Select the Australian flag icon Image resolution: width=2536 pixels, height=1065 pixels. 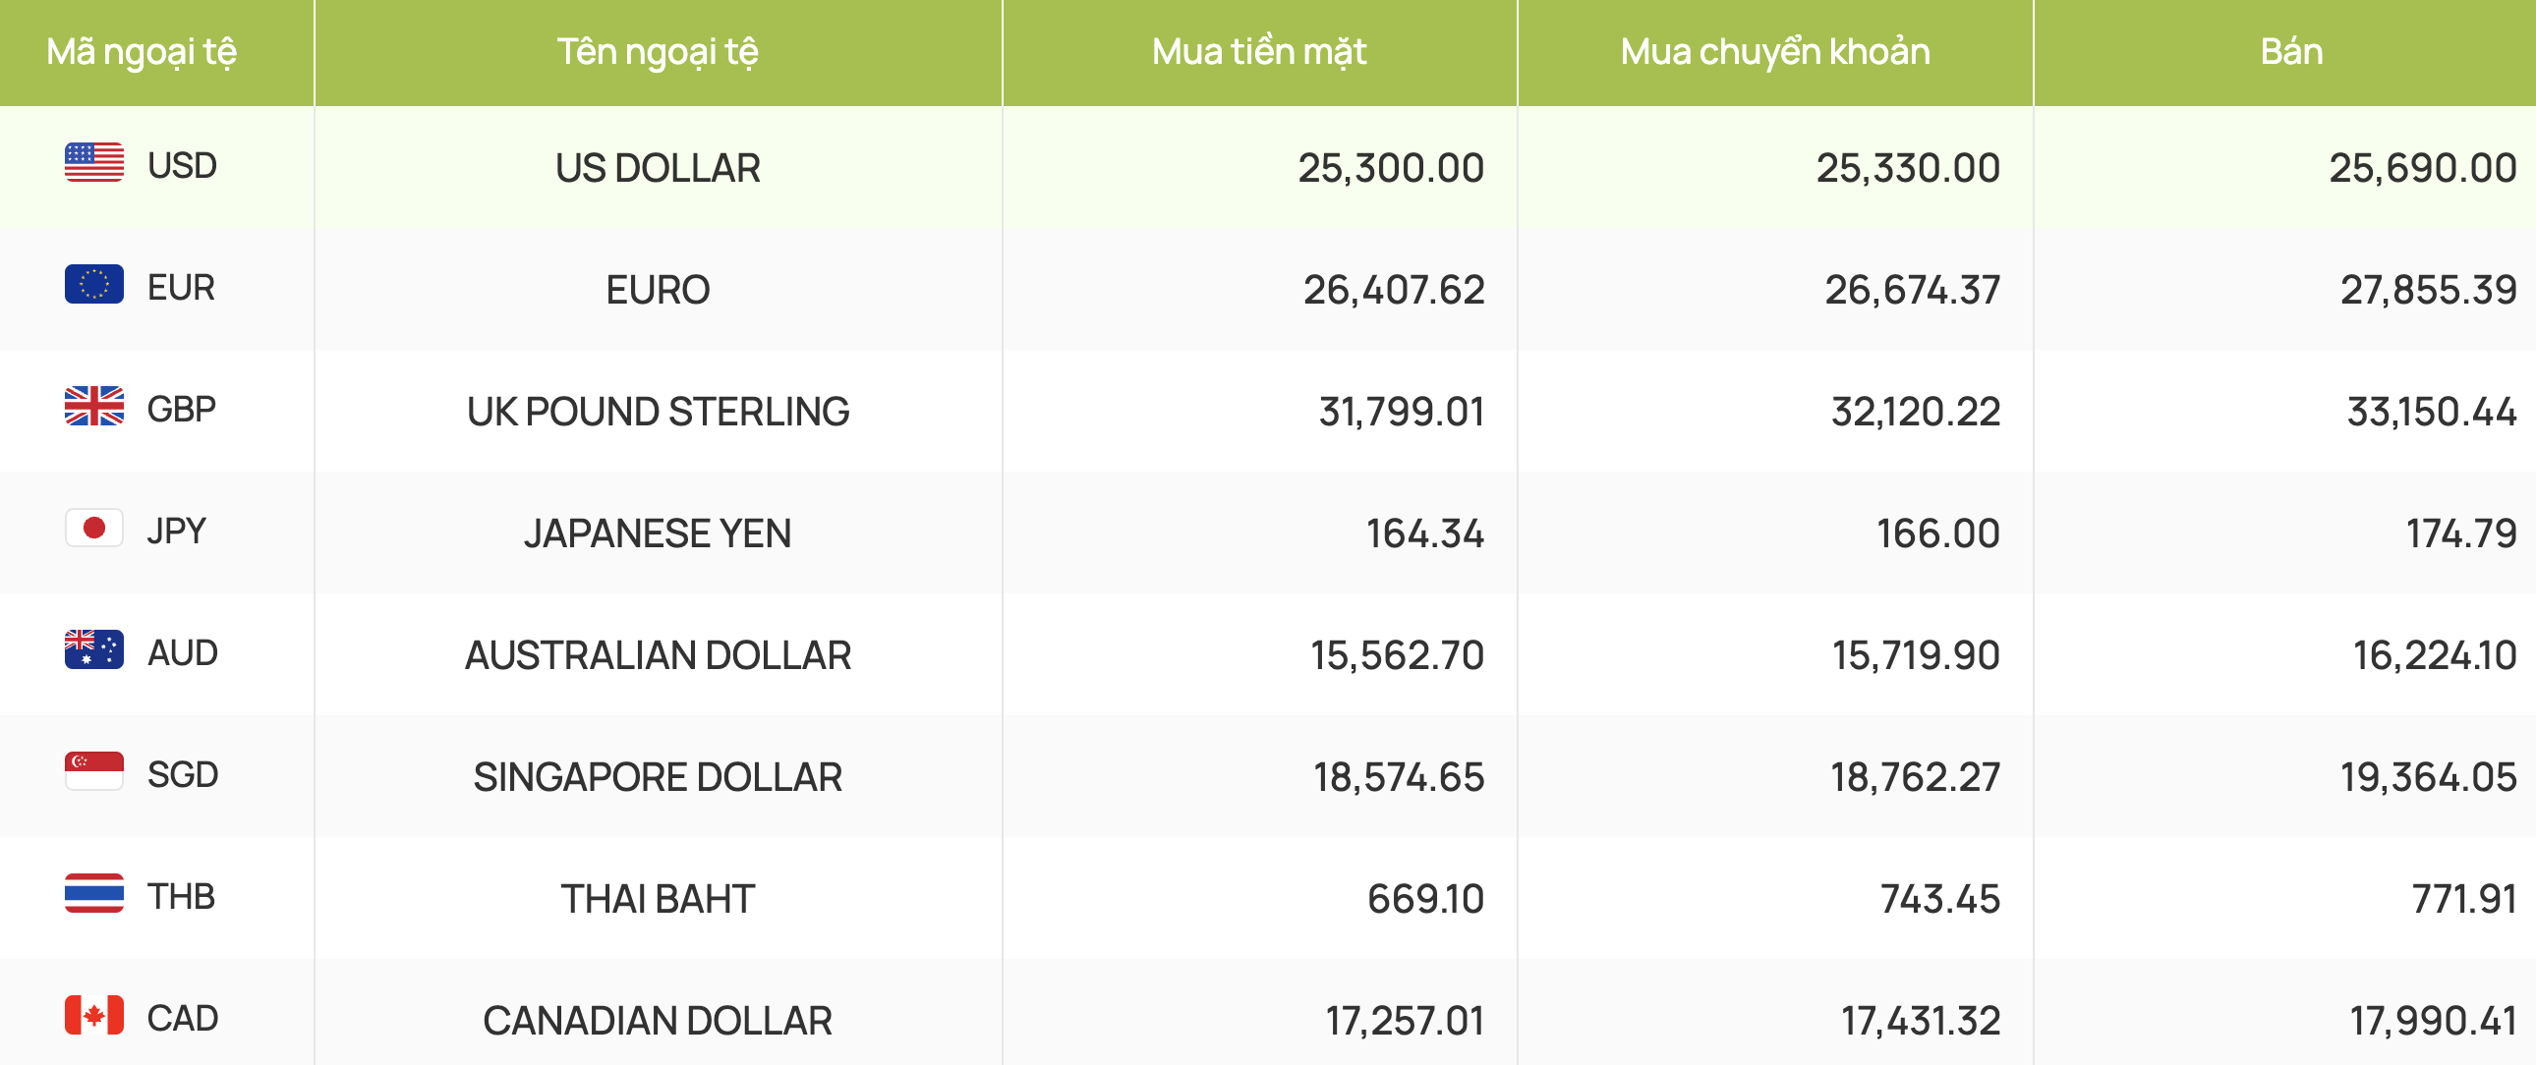(94, 649)
